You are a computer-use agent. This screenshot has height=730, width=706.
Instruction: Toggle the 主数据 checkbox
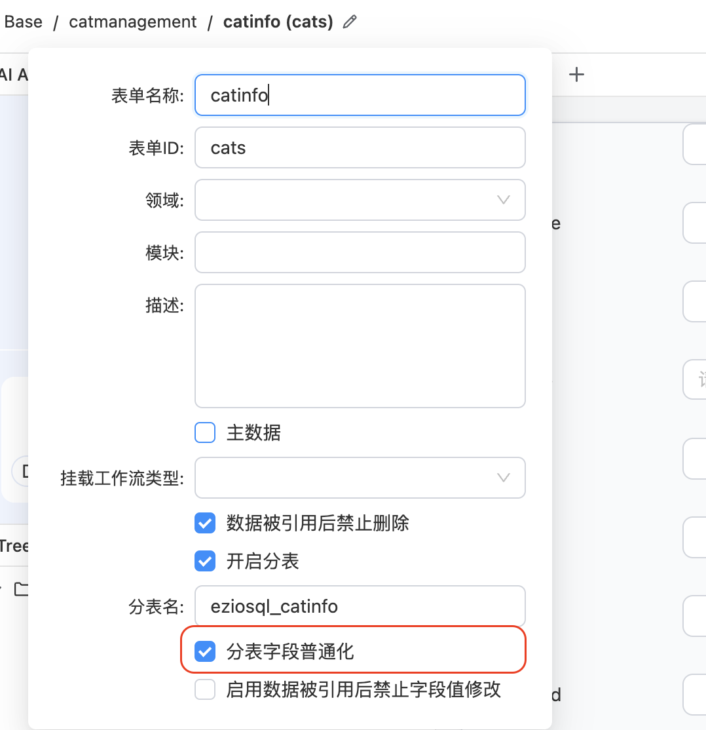pos(205,432)
